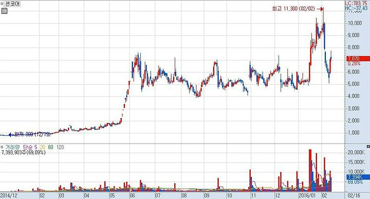Click the 2,000 price axis label
This screenshot has width=370, height=199.
pyautogui.click(x=354, y=121)
